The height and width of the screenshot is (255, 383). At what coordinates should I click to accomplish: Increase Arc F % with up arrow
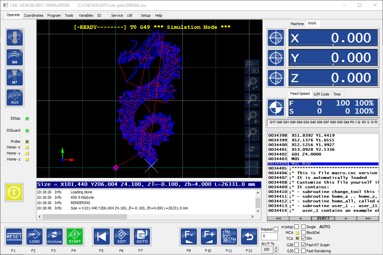(276, 248)
